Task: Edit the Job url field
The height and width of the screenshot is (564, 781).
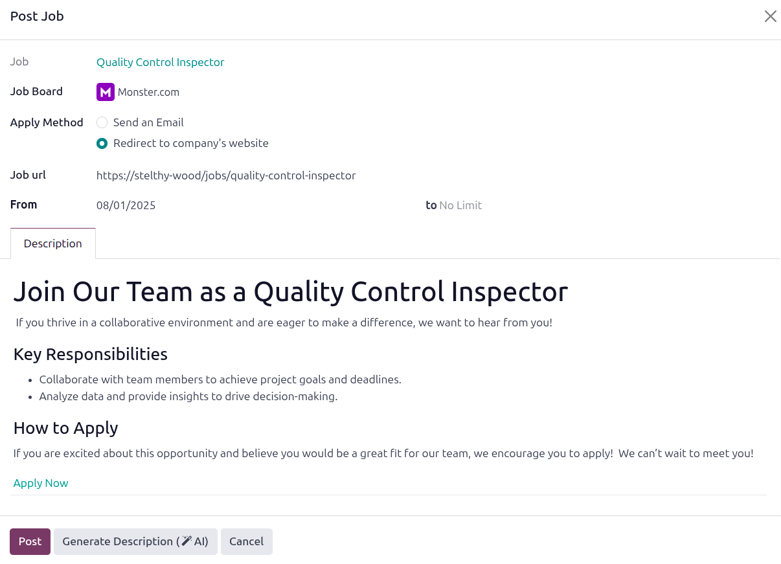Action: [x=226, y=175]
